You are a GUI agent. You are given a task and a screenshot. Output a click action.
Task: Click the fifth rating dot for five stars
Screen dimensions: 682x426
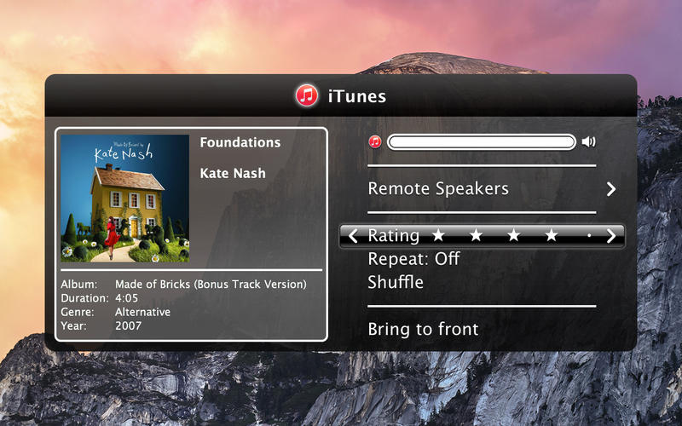point(589,236)
